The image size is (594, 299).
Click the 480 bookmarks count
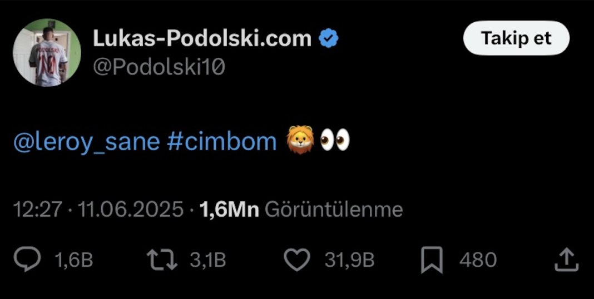tap(478, 260)
